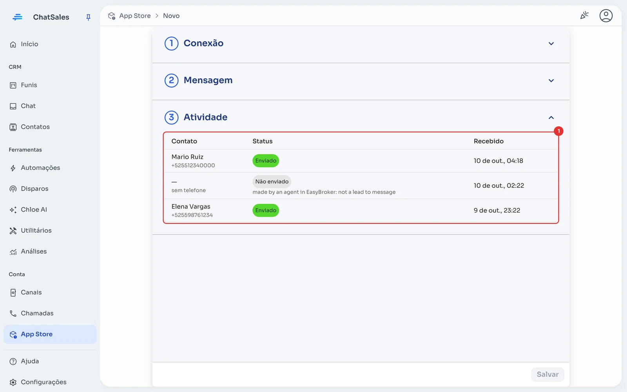Click the Mario Ruiz contact name
This screenshot has width=627, height=392.
coord(187,157)
